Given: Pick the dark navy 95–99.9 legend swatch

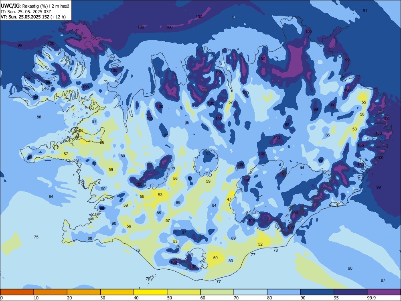Looking at the screenshot, I should (350, 292).
